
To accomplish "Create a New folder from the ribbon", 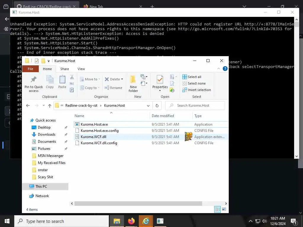I will [x=133, y=84].
